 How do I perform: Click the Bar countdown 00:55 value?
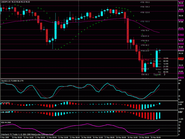point(166,72)
